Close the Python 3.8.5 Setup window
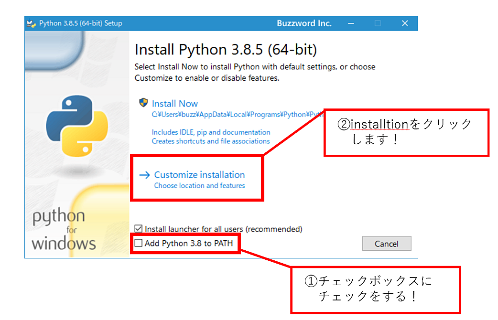This screenshot has height=320, width=498. (405, 23)
